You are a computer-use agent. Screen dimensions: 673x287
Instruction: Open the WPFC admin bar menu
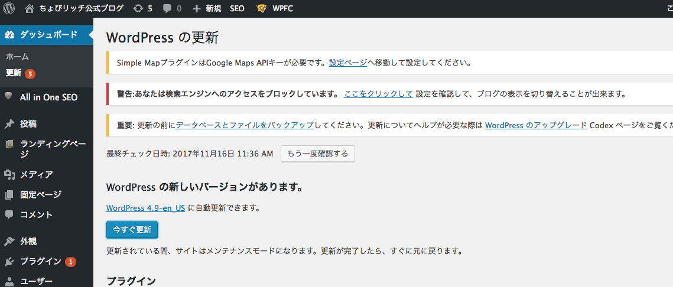(x=283, y=9)
